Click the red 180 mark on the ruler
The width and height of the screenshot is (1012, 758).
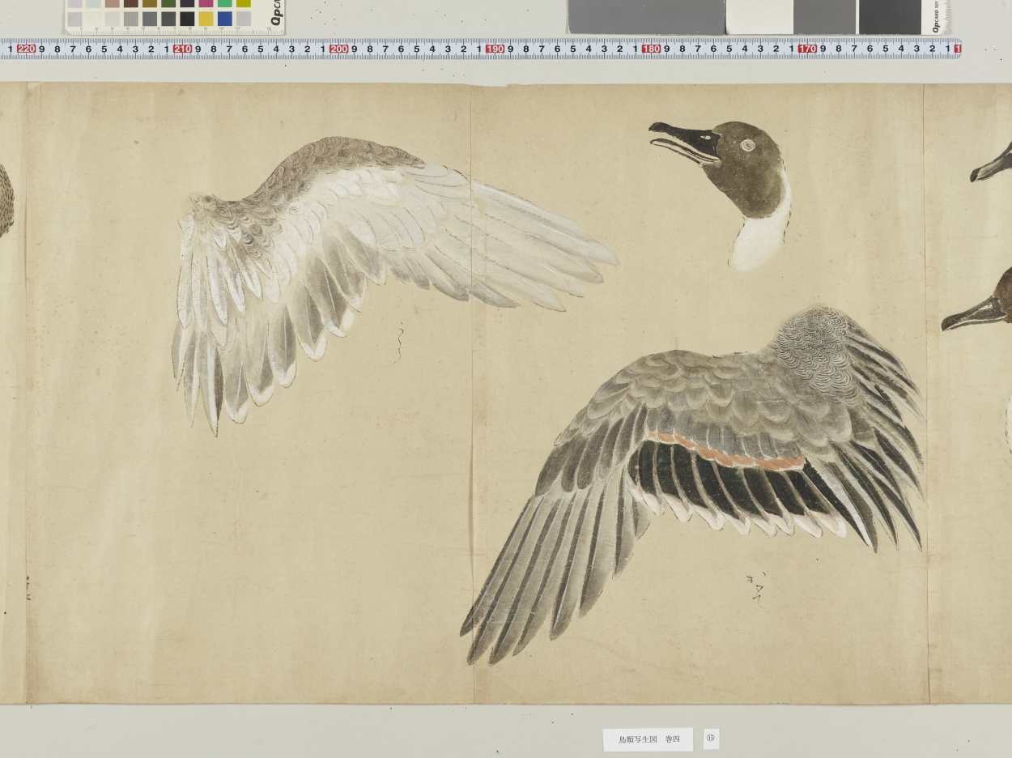point(651,49)
